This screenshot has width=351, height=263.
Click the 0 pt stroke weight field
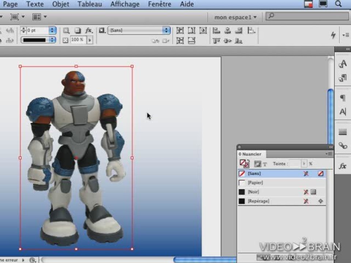37,30
